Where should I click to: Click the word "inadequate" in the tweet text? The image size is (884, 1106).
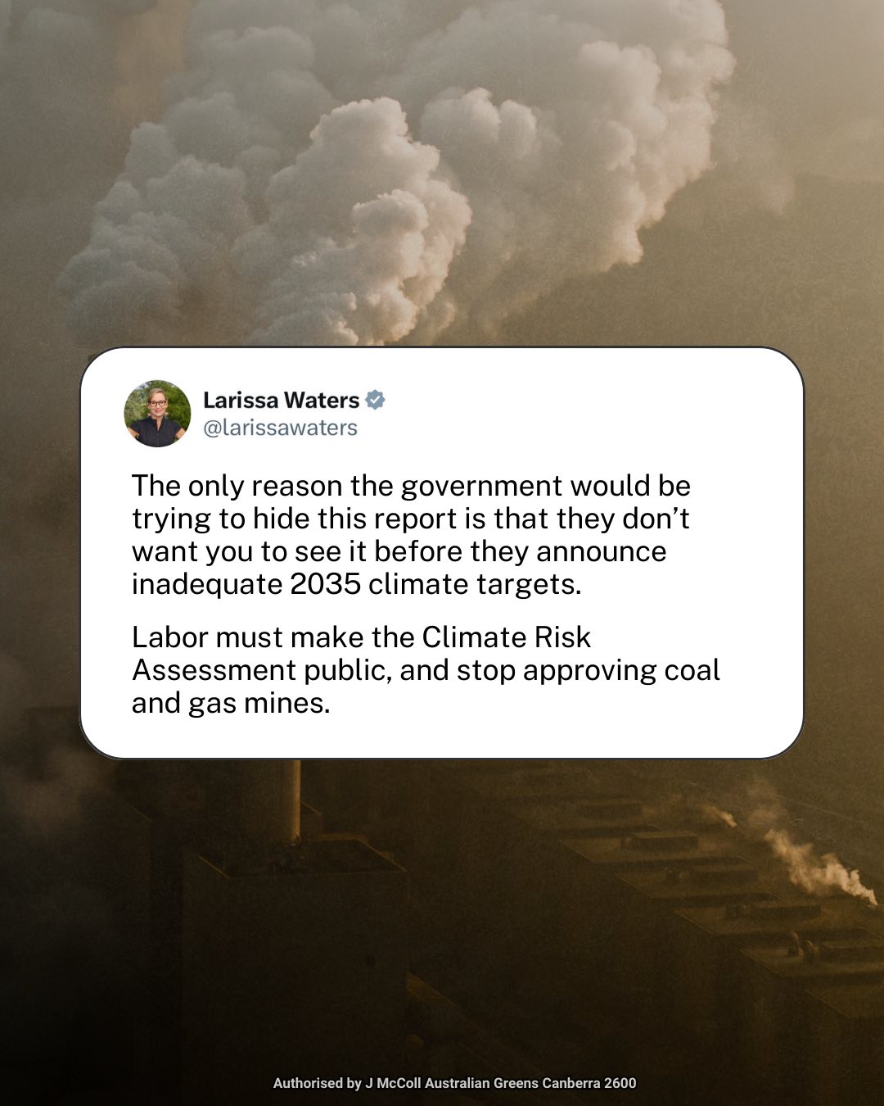[207, 585]
